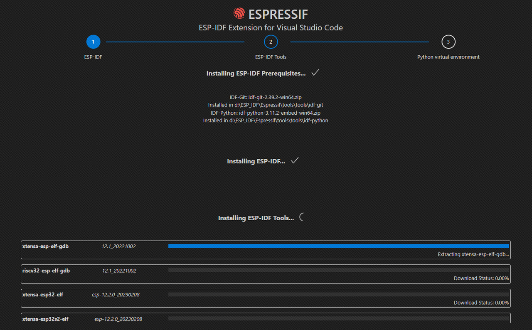Click the Installing ESP-IDF Prerequisites heading
This screenshot has height=330, width=532.
click(x=256, y=73)
